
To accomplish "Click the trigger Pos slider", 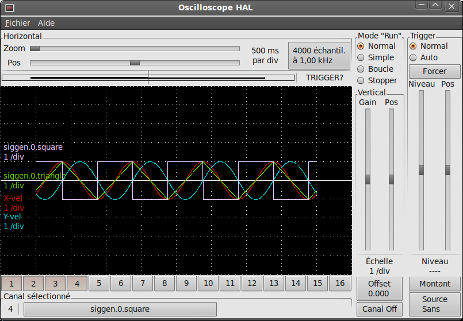I will coord(447,171).
